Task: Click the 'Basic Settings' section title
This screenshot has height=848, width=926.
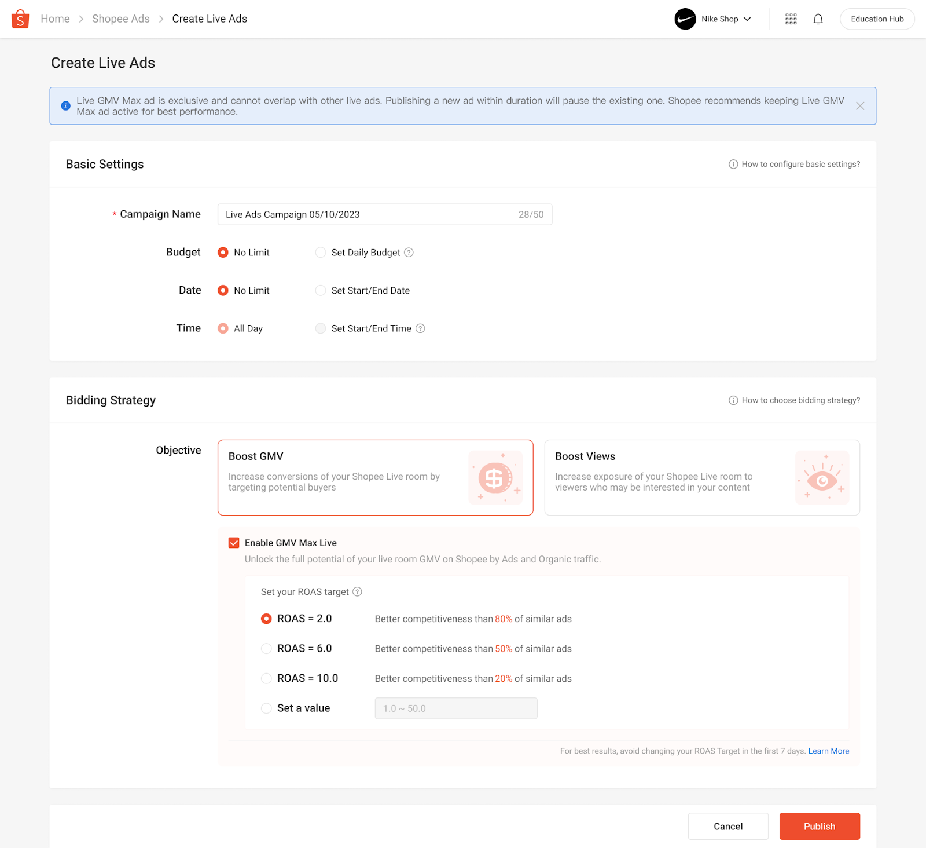Action: [105, 165]
